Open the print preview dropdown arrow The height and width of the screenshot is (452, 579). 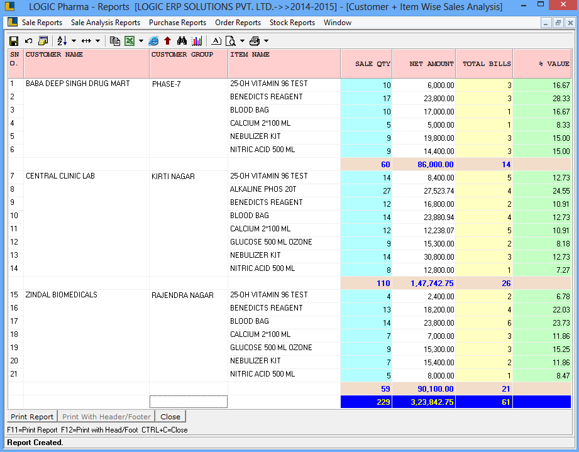[242, 41]
